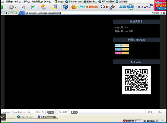Click the PIXNET RSS feed badge
Image resolution: width=167 pixels, height=123 pixels.
(122, 46)
